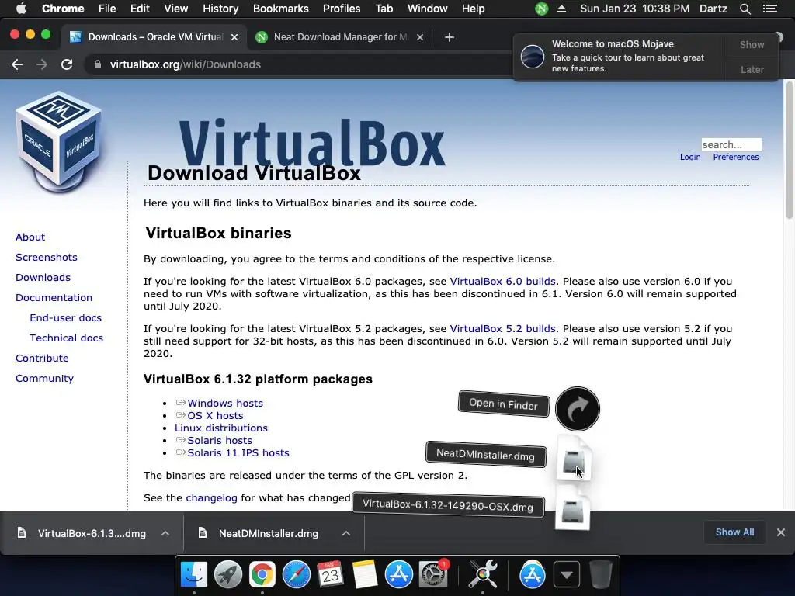Open Safari compass icon in Dock
795x596 pixels.
point(296,575)
